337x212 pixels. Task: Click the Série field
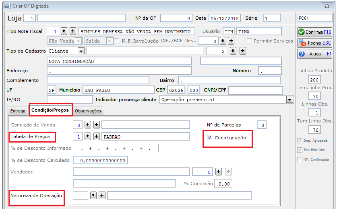[x=272, y=18]
